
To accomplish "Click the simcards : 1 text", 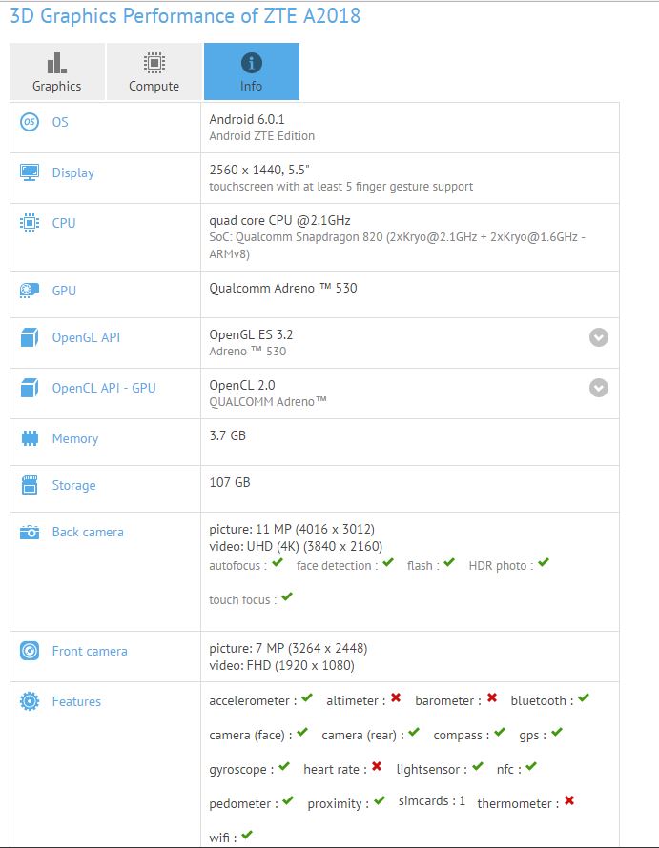I will 432,801.
